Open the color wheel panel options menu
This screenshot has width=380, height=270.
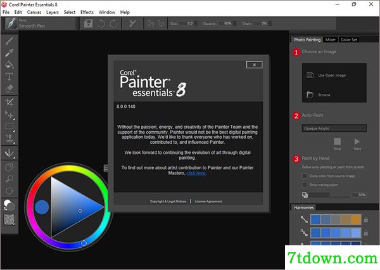click(x=106, y=168)
